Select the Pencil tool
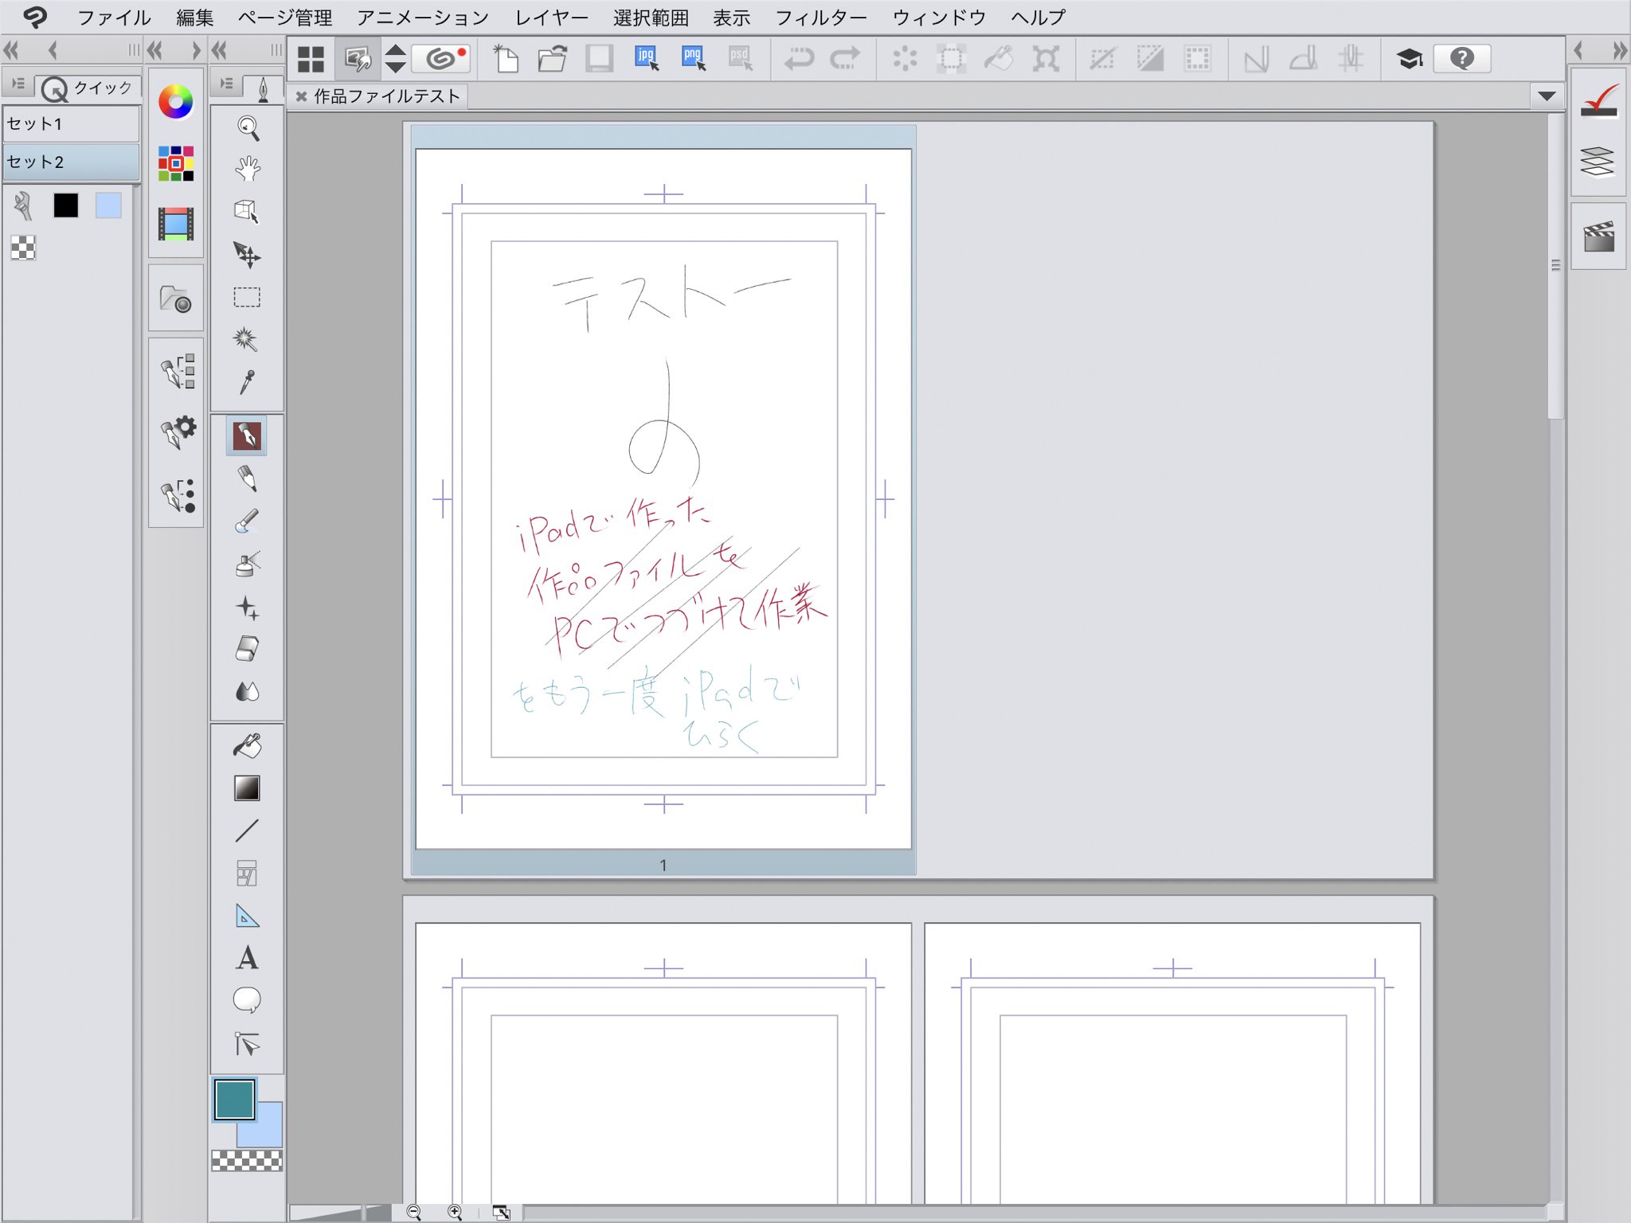 click(x=247, y=479)
